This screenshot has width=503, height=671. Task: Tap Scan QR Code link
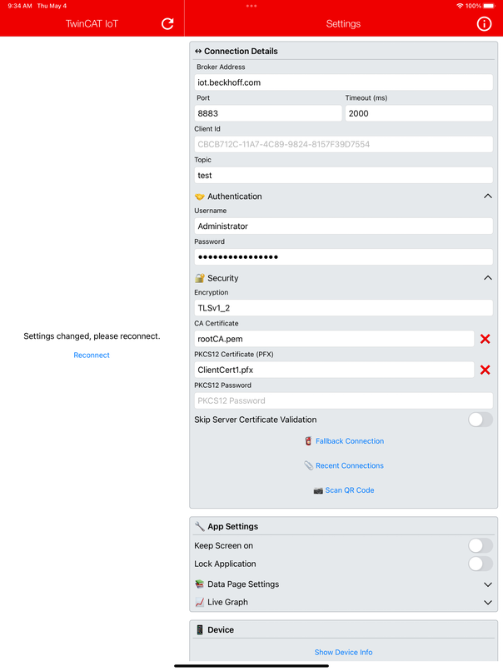pyautogui.click(x=350, y=490)
